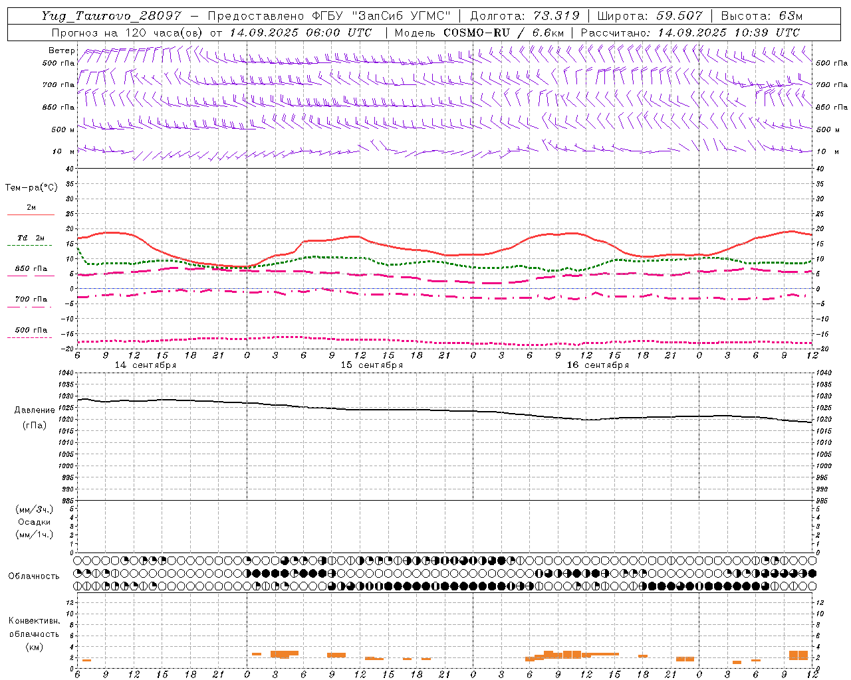Click the Рассчитано: 14.09.2025 10:39 UTC text

690,33
